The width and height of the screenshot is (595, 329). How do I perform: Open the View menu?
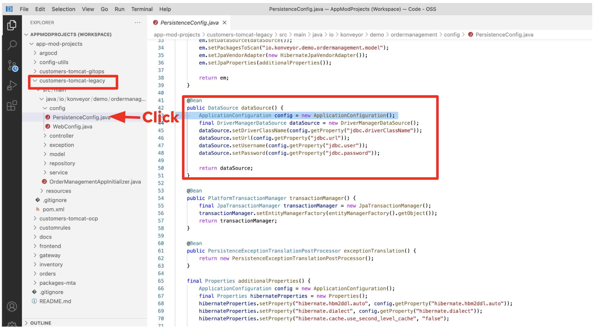(x=88, y=9)
